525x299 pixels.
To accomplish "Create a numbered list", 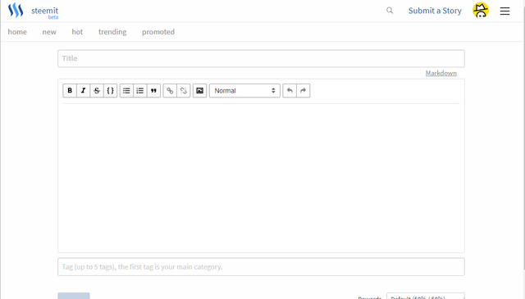I will [140, 91].
